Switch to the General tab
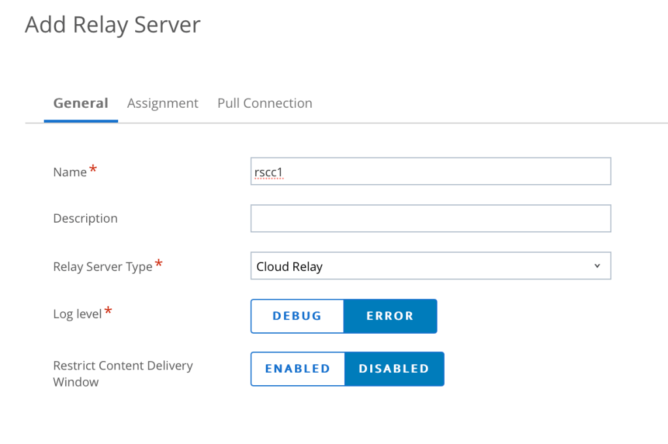Screen dimensions: 668x444 (x=80, y=103)
